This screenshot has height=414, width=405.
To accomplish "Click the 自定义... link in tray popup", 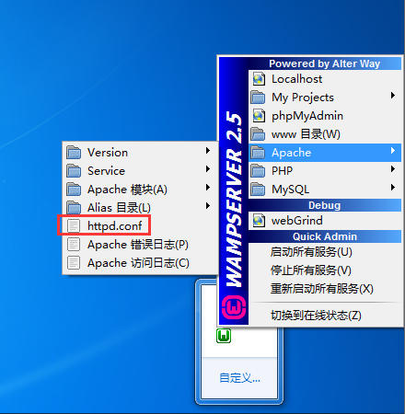I will click(x=239, y=378).
